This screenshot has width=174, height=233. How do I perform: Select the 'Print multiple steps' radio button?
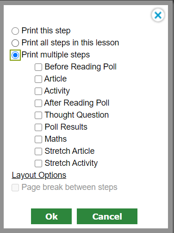click(15, 55)
